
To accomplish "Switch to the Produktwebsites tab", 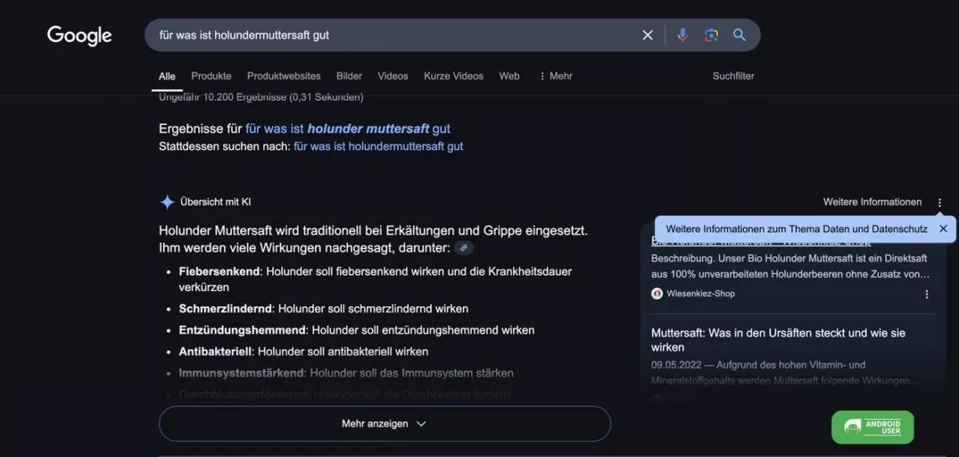I will click(x=284, y=75).
